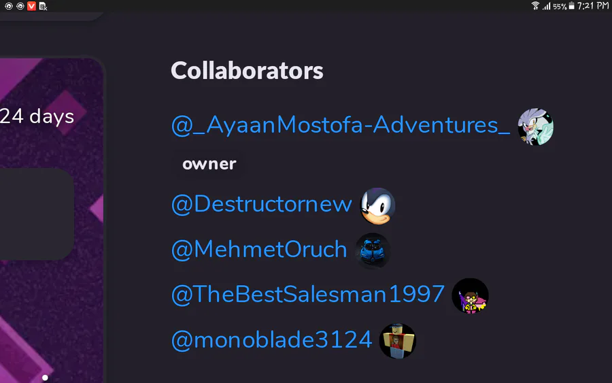Viewport: 612px width, 383px height.
Task: Open the silver hedgehog avatar of _AyaanMostofa-Adventures_
Action: (x=536, y=127)
